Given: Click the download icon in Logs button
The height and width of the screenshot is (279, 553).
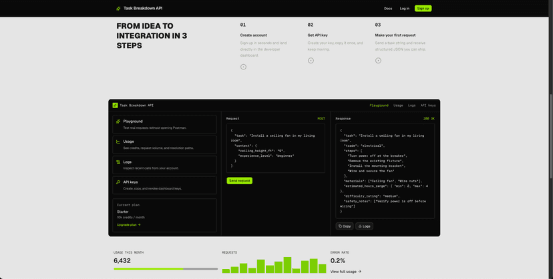Looking at the screenshot, I should [360, 226].
